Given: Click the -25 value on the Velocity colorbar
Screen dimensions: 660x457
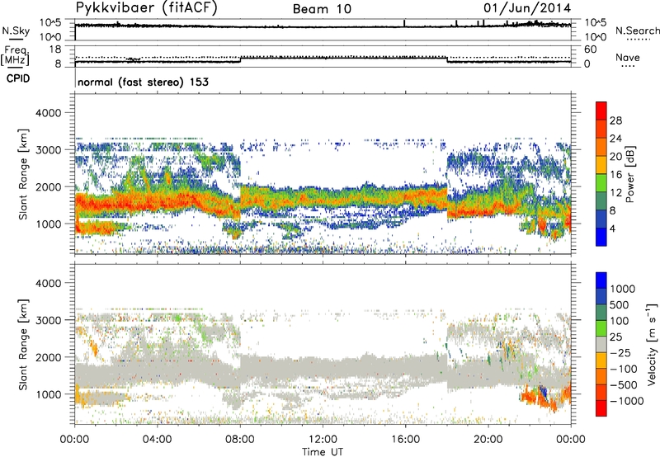Looking at the screenshot, I should [621, 353].
